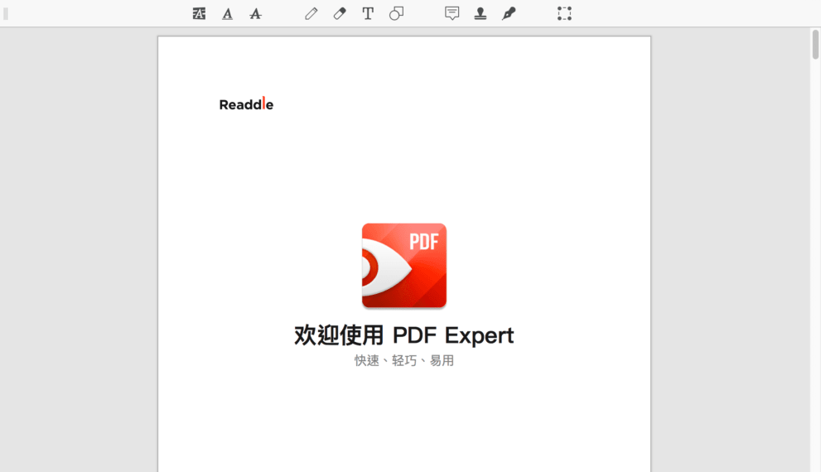Image resolution: width=821 pixels, height=472 pixels.
Task: Select the Underline text tool
Action: [x=227, y=13]
